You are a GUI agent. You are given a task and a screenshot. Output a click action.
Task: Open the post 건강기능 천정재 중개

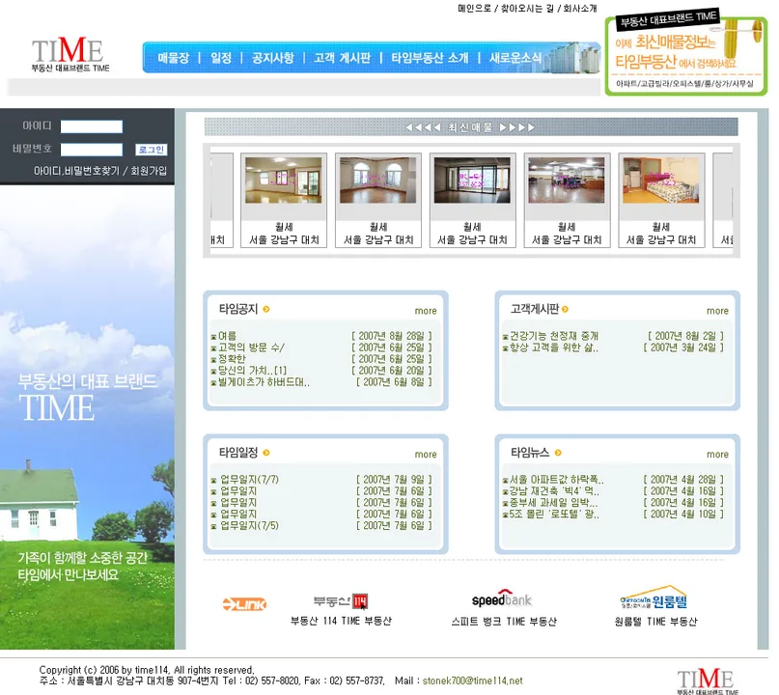point(554,336)
